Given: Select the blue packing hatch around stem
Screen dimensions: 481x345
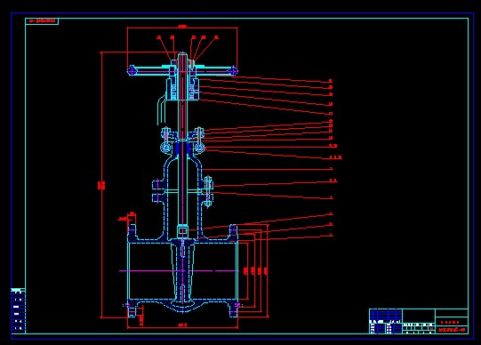Looking at the screenshot, I should coord(183,148).
